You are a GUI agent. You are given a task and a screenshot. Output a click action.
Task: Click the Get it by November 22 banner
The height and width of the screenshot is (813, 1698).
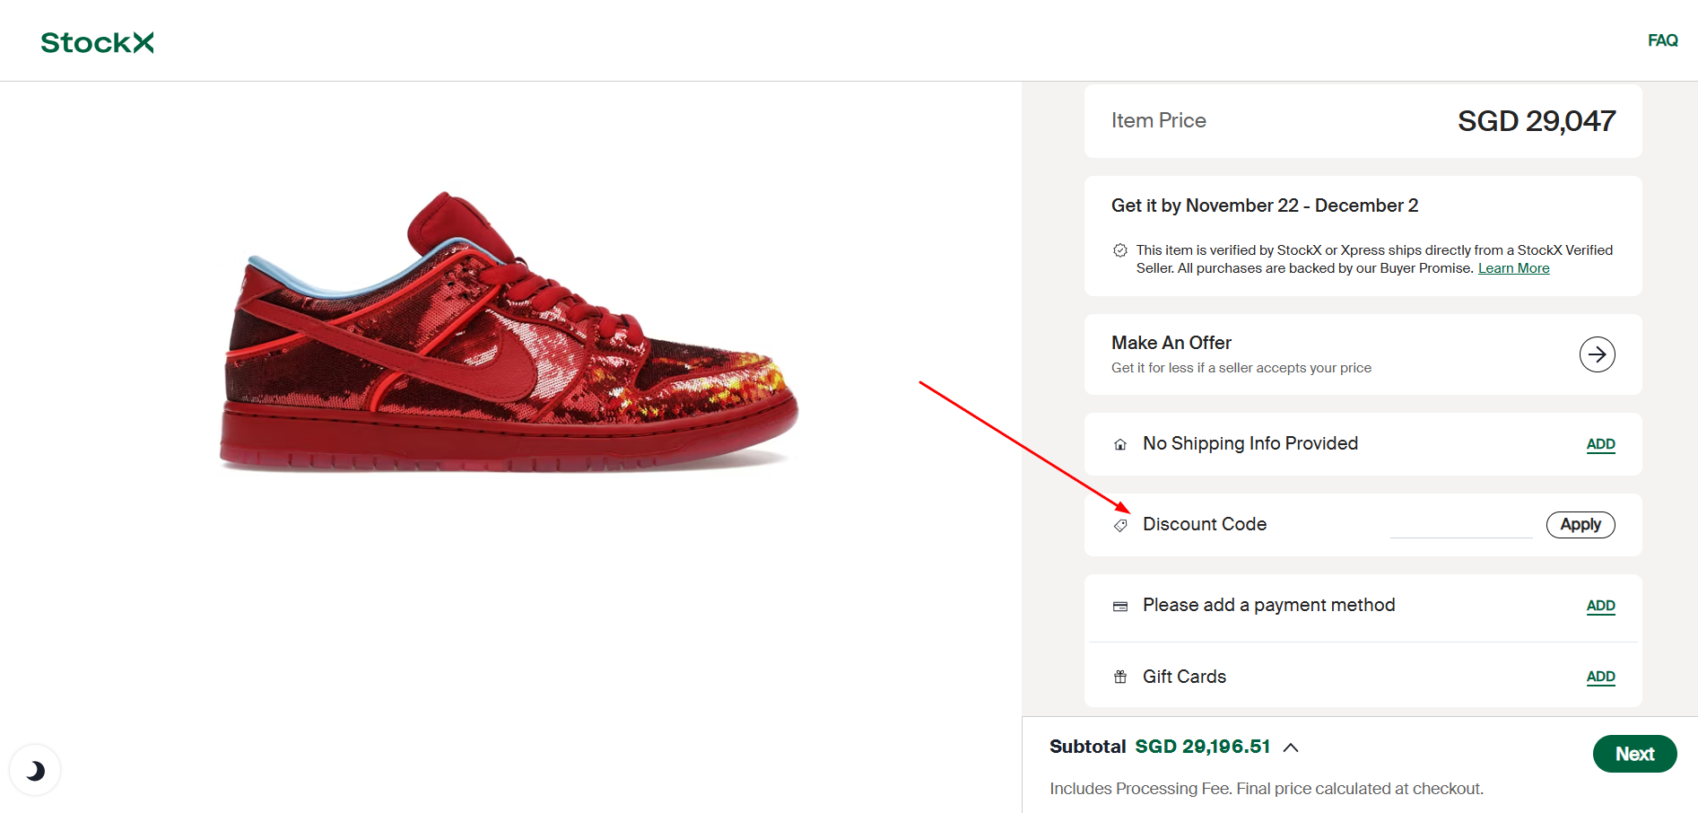point(1264,205)
